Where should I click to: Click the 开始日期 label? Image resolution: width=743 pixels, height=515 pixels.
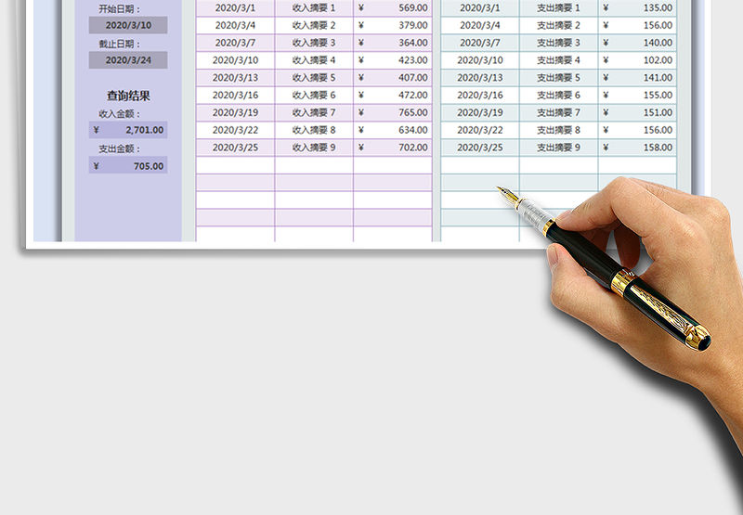[x=119, y=8]
